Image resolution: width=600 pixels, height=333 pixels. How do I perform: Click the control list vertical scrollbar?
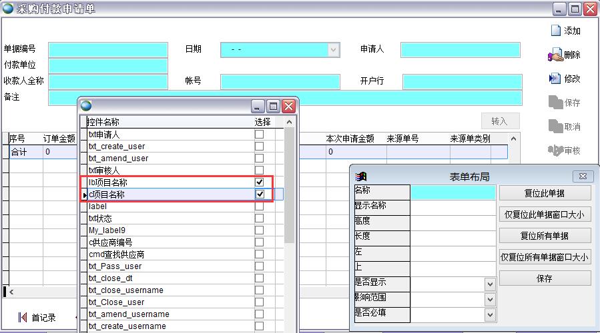pos(289,200)
